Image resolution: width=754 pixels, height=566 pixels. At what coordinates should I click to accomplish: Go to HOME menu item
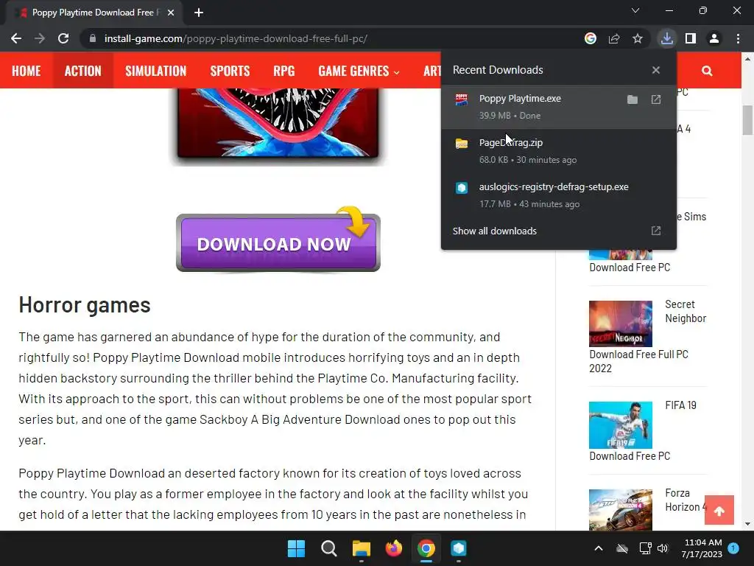click(x=27, y=71)
